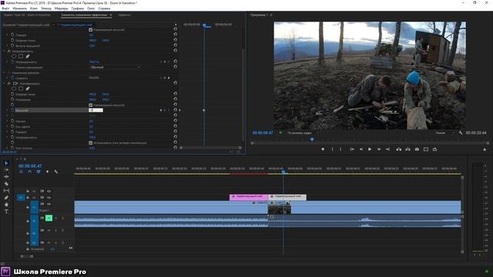The width and height of the screenshot is (493, 277).
Task: Create rectangle mask under Transform effect
Action: coord(21,88)
